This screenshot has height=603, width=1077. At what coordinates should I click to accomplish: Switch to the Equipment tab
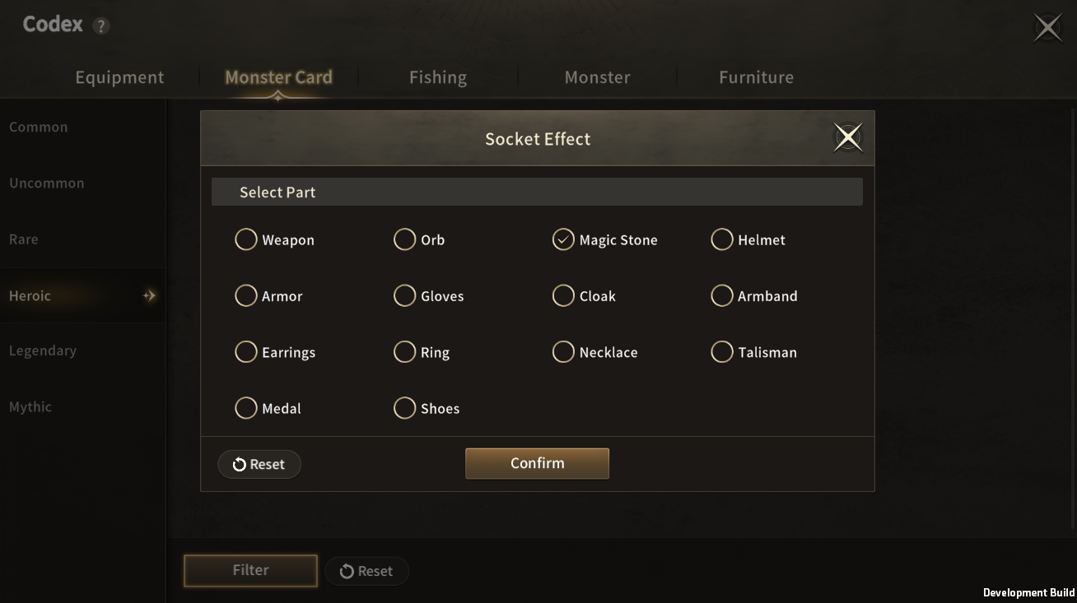(119, 77)
